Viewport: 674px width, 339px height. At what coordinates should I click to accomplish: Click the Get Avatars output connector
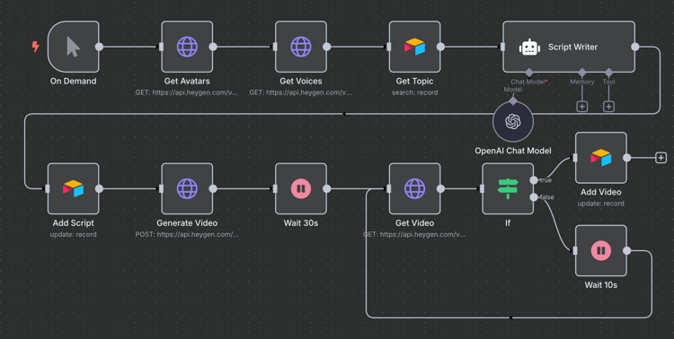tap(213, 47)
